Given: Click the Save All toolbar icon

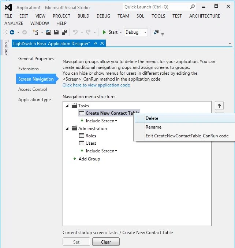Looking at the screenshot, I should [64, 32].
